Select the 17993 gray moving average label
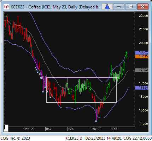Image resolution: width=152 pixels, height=141 pixels. (x=142, y=70)
